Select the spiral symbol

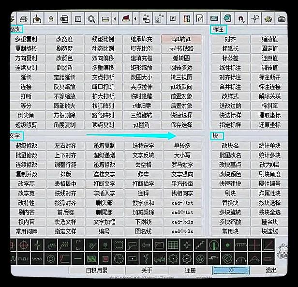(227, 258)
